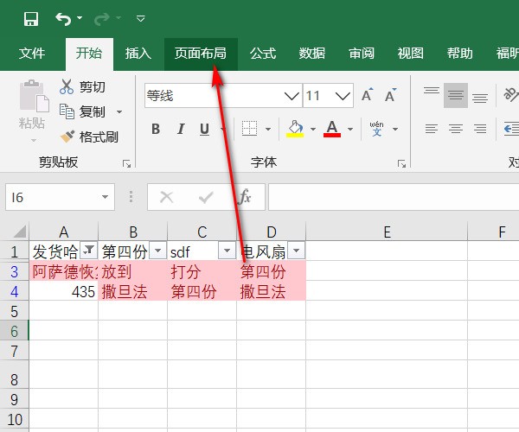The width and height of the screenshot is (519, 432).
Task: Click the Save icon in title bar
Action: click(x=31, y=18)
